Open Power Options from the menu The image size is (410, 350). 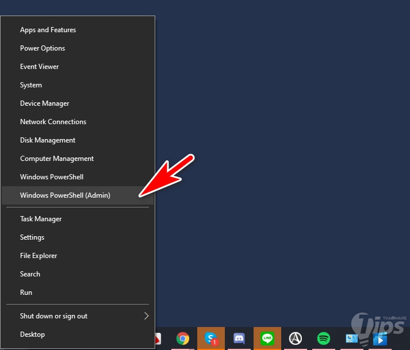pos(78,48)
